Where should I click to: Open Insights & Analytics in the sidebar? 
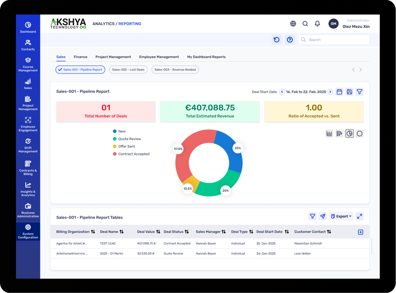28,188
